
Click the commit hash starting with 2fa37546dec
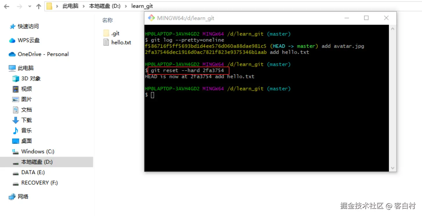[x=206, y=52]
